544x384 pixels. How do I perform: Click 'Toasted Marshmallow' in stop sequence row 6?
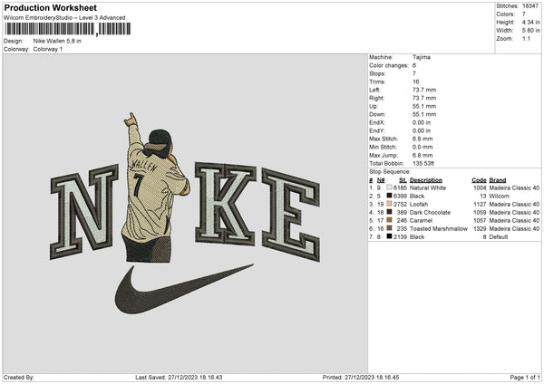tap(439, 229)
